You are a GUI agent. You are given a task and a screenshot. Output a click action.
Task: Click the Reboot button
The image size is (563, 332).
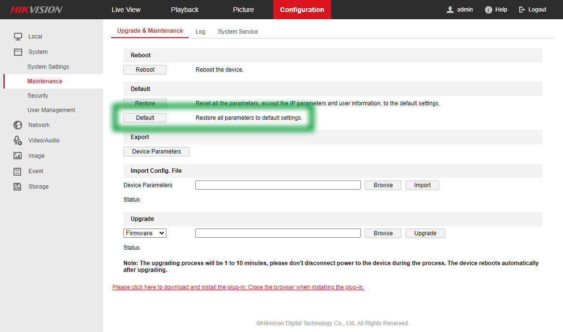[x=145, y=70]
